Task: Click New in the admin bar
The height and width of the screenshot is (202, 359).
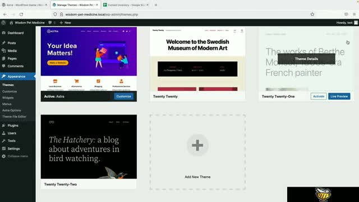Action: tap(65, 22)
